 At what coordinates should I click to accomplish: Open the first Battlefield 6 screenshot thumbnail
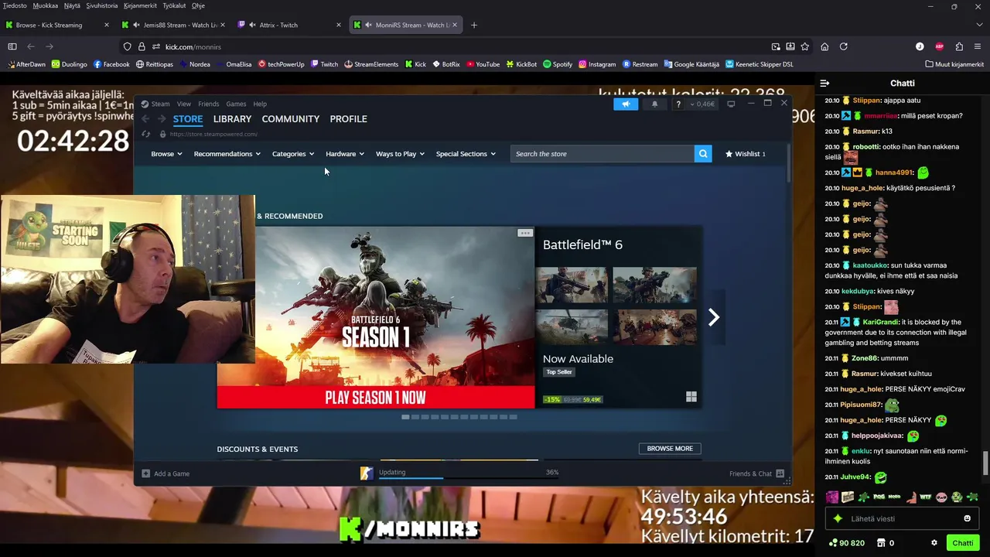pos(572,285)
